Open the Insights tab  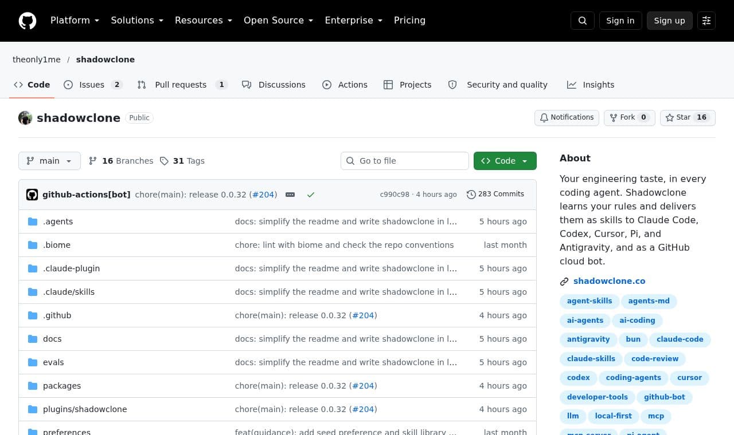pyautogui.click(x=591, y=85)
